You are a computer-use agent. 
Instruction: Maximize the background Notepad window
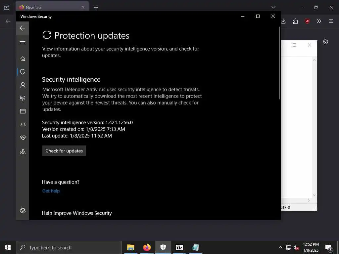point(294,45)
